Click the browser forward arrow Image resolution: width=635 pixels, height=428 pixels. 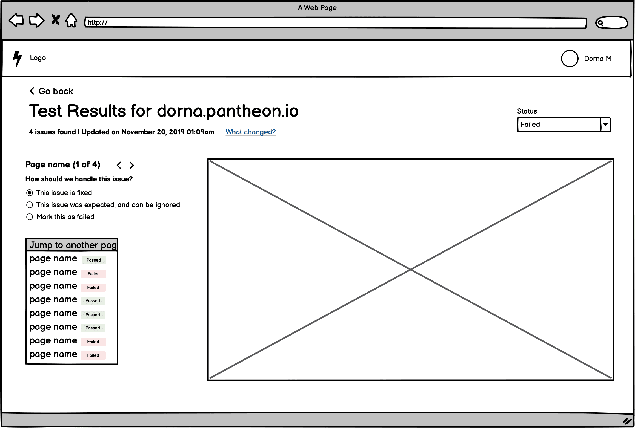[x=37, y=20]
